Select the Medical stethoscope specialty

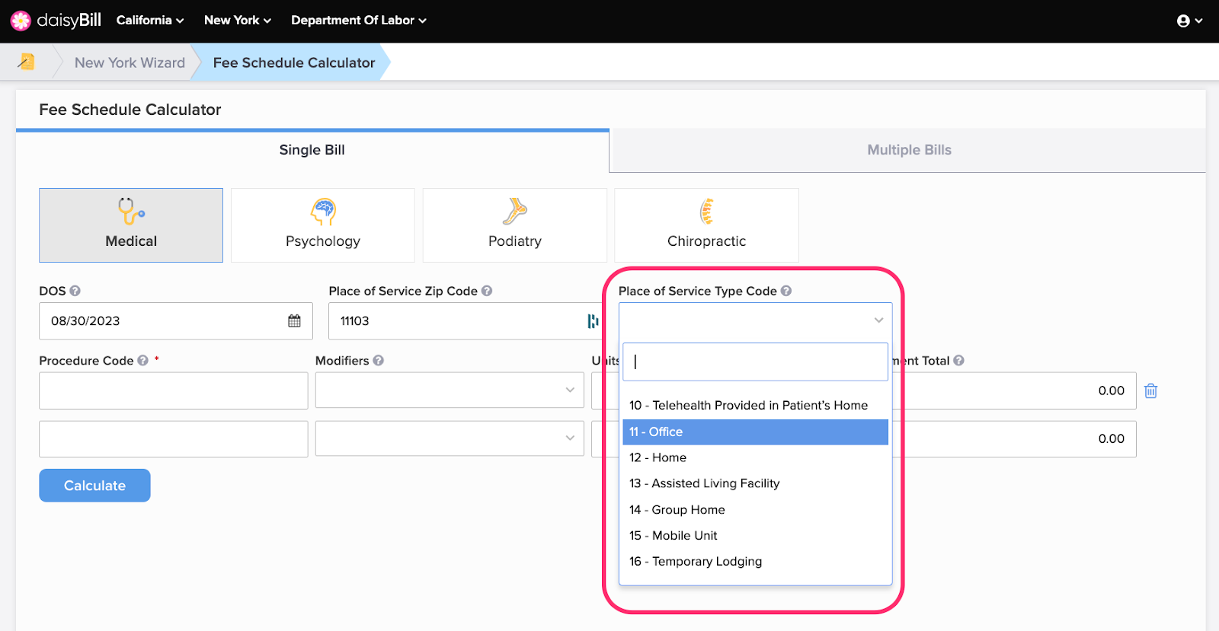pyautogui.click(x=131, y=225)
